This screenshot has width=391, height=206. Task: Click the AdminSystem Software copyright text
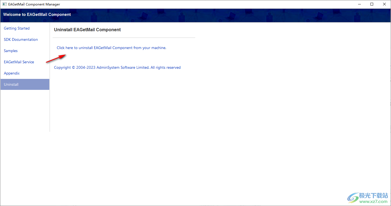pyautogui.click(x=117, y=67)
